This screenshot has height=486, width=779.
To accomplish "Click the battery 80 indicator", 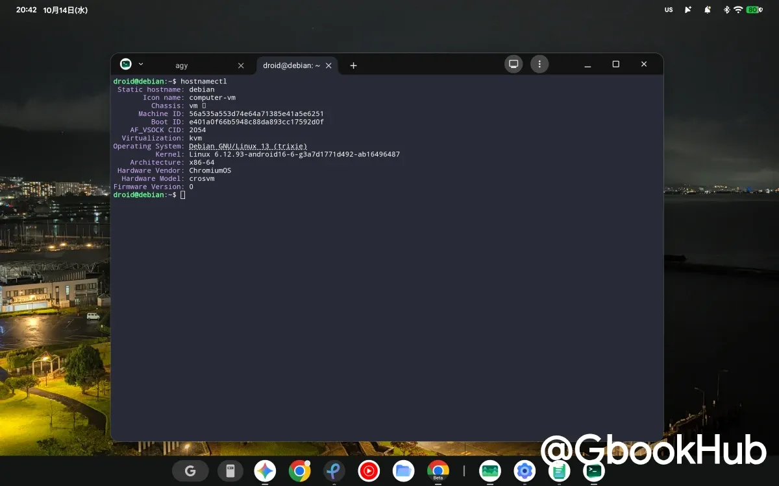I will click(x=754, y=10).
